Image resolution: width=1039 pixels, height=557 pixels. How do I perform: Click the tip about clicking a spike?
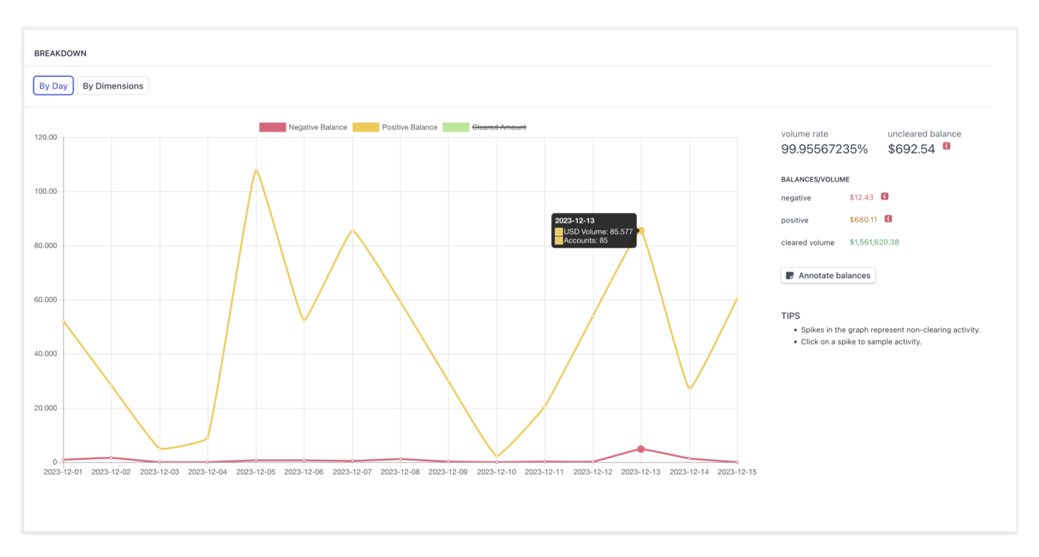(x=861, y=342)
